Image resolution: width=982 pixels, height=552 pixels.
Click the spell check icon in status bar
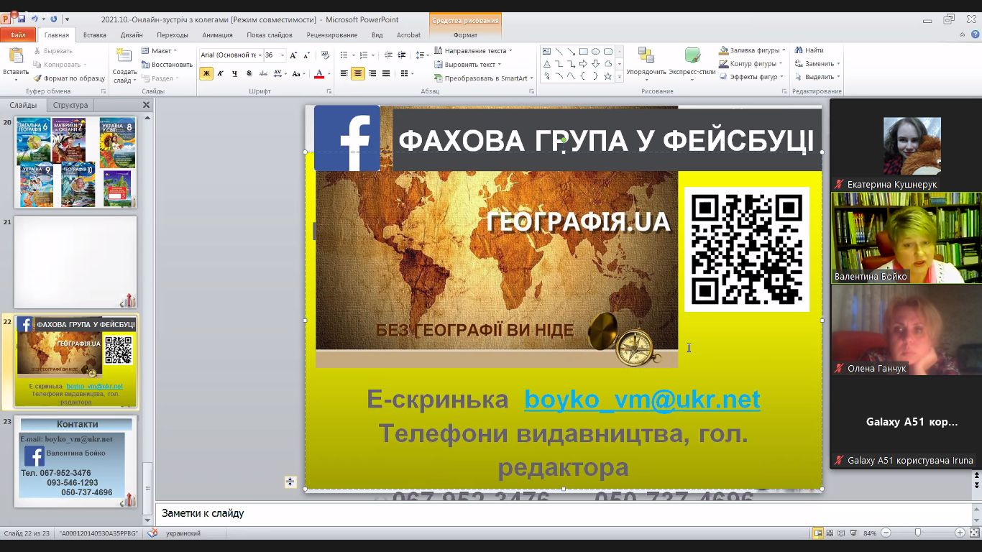point(152,533)
